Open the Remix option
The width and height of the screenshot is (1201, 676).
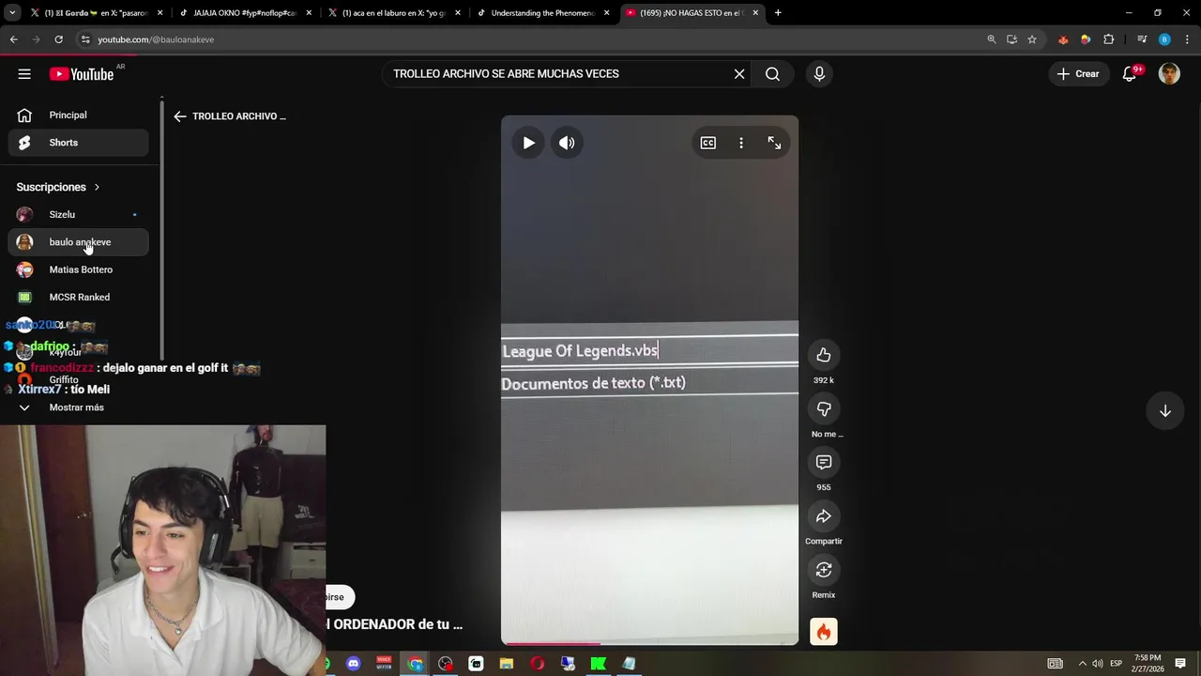[824, 570]
